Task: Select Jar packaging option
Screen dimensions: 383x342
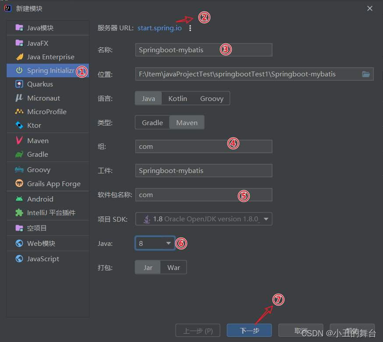Action: coord(148,267)
